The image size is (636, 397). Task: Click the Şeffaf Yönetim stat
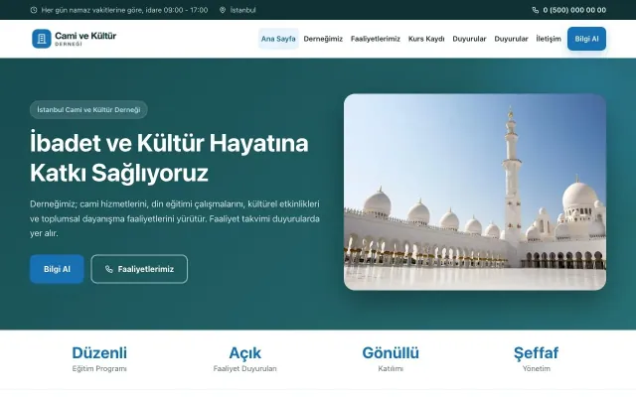point(537,359)
